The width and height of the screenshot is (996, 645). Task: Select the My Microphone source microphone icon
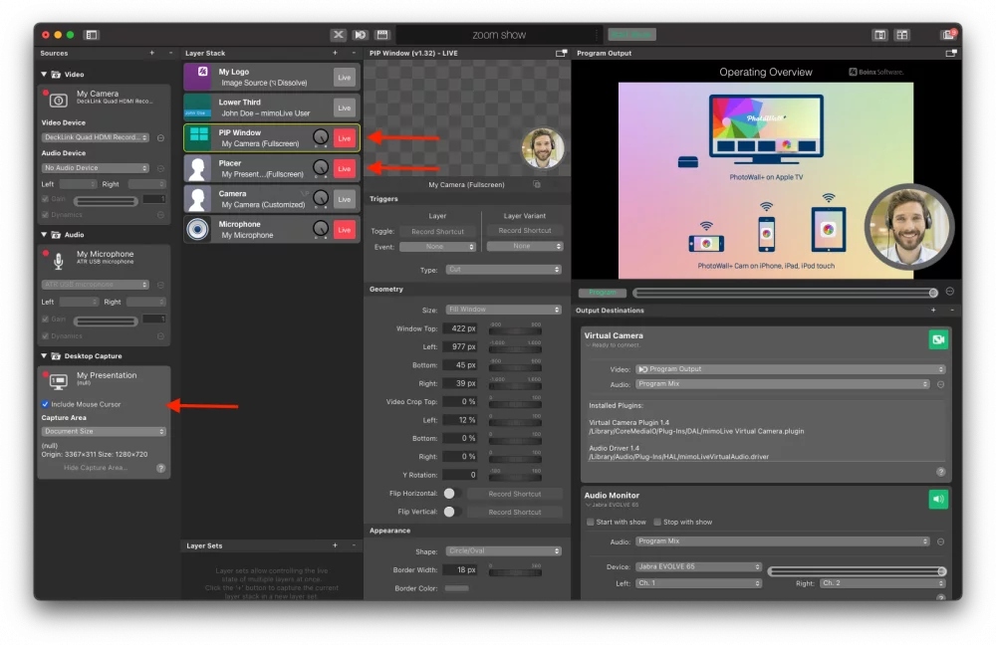point(59,261)
